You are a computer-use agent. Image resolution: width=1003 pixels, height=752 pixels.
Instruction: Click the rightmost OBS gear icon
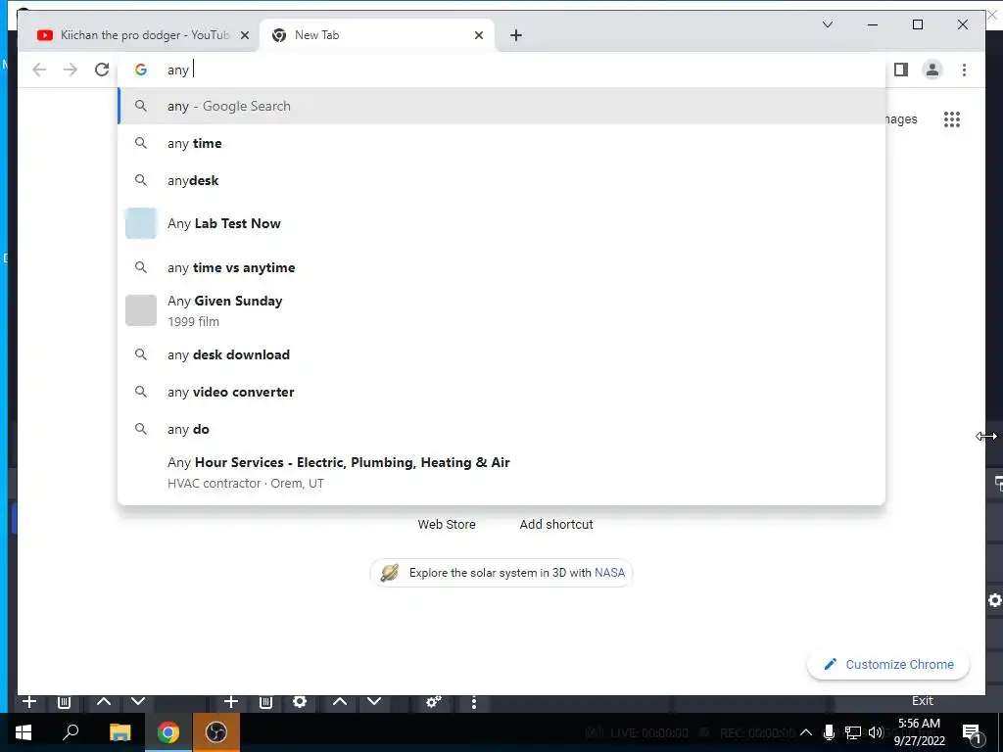click(995, 600)
